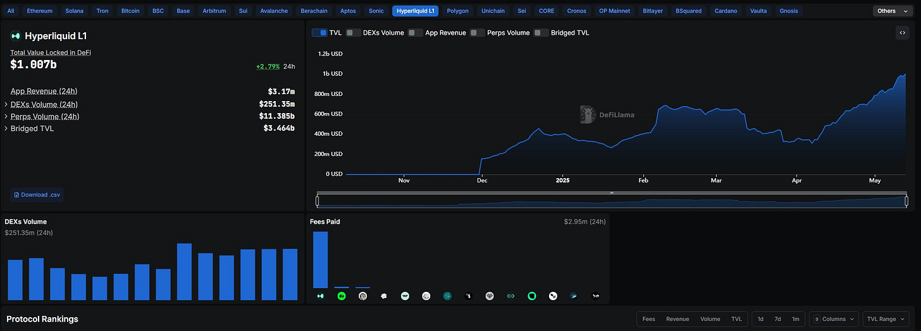Select the Revenue ranking filter button

coord(677,319)
